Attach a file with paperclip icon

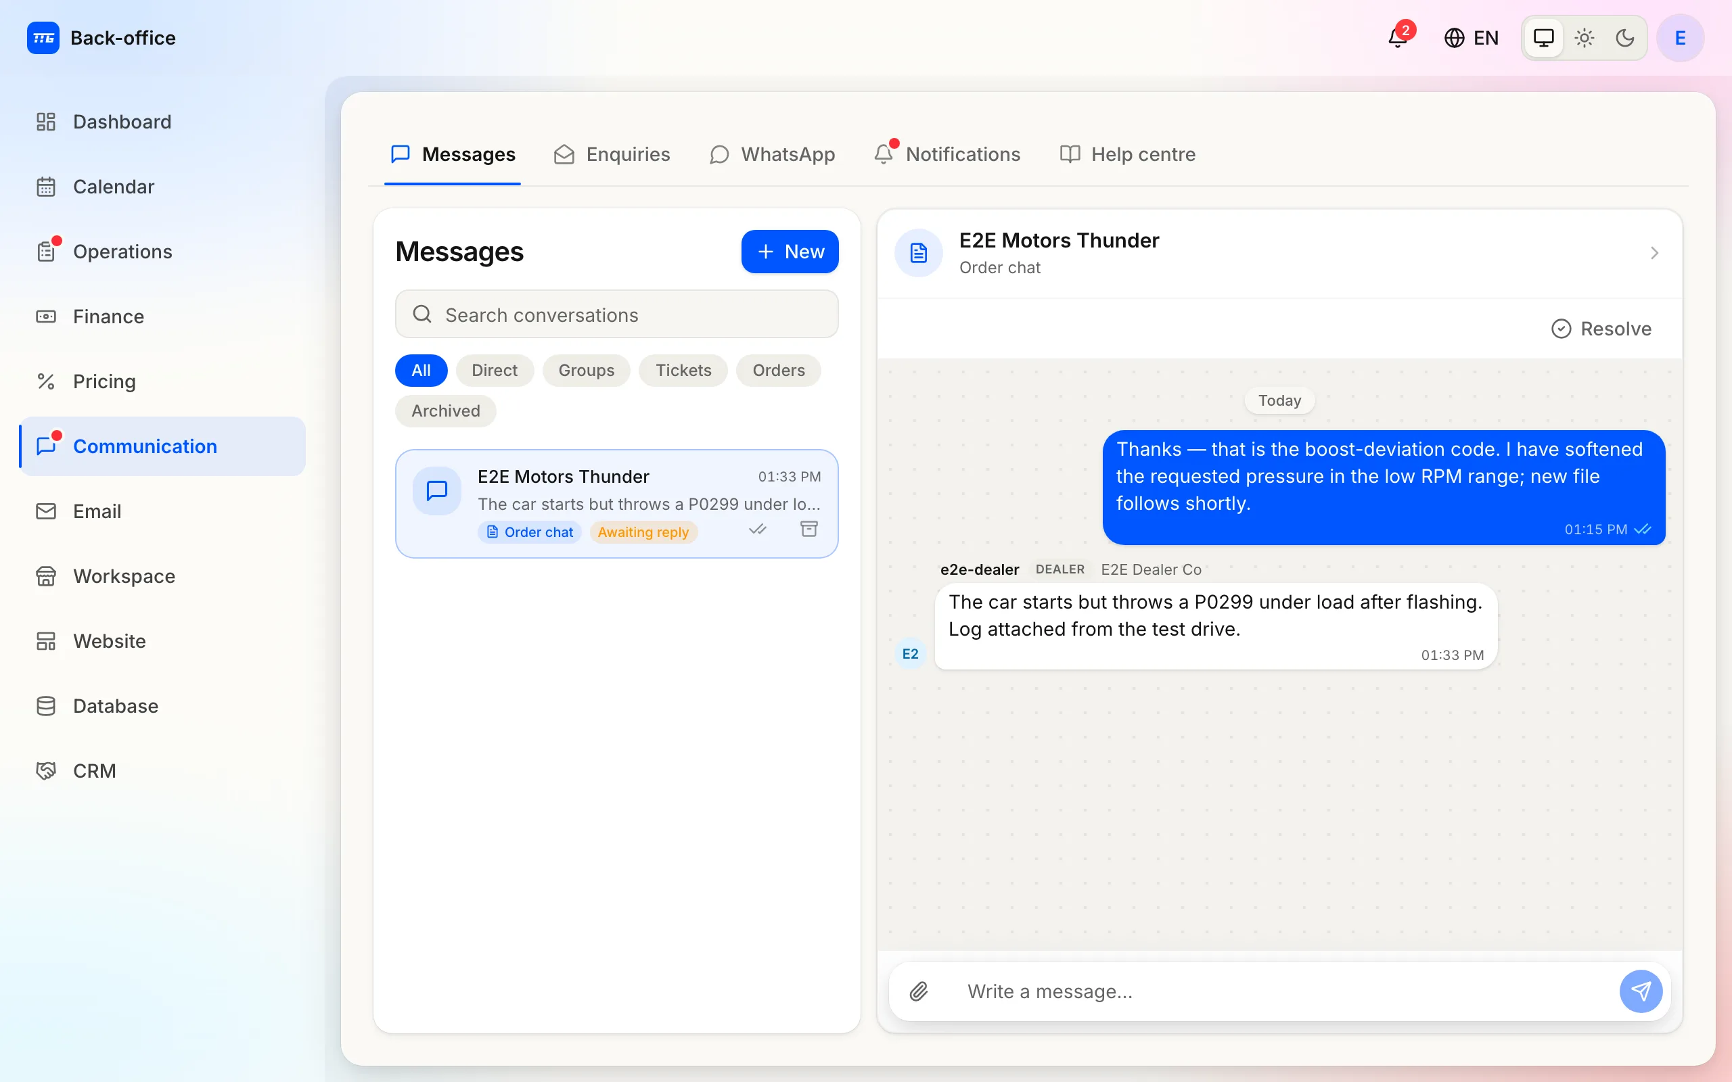[x=919, y=992]
